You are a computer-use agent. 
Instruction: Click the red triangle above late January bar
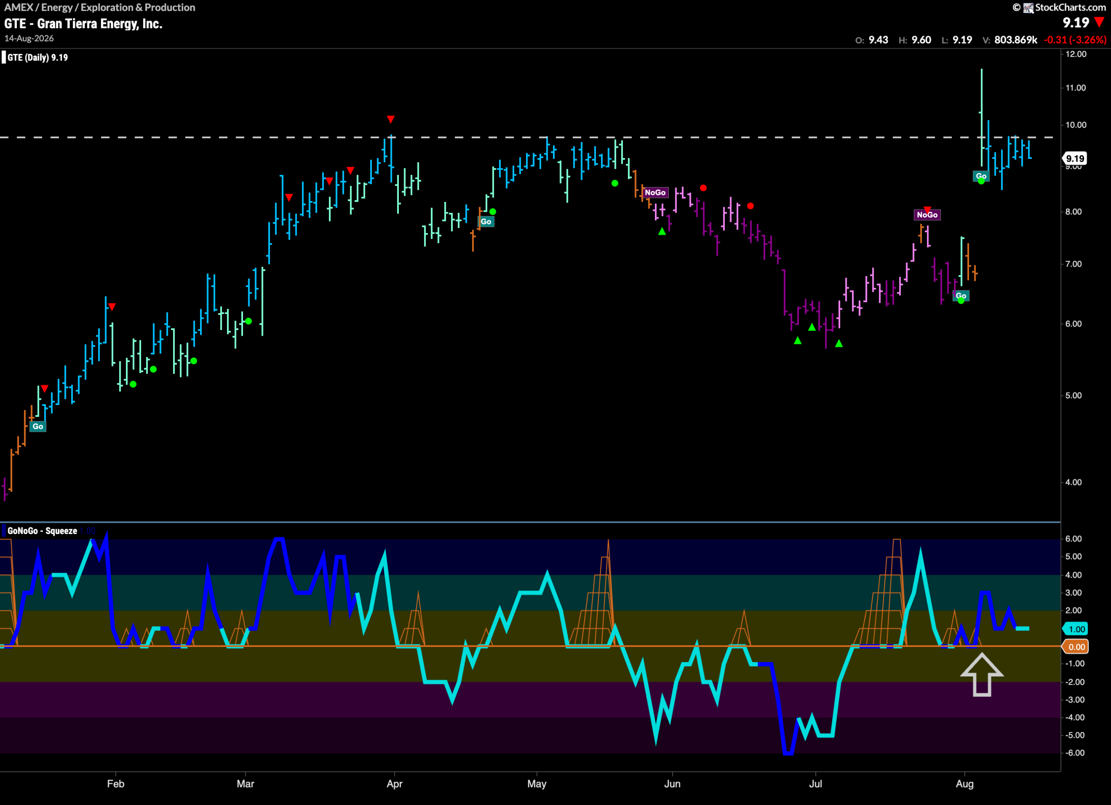point(112,307)
